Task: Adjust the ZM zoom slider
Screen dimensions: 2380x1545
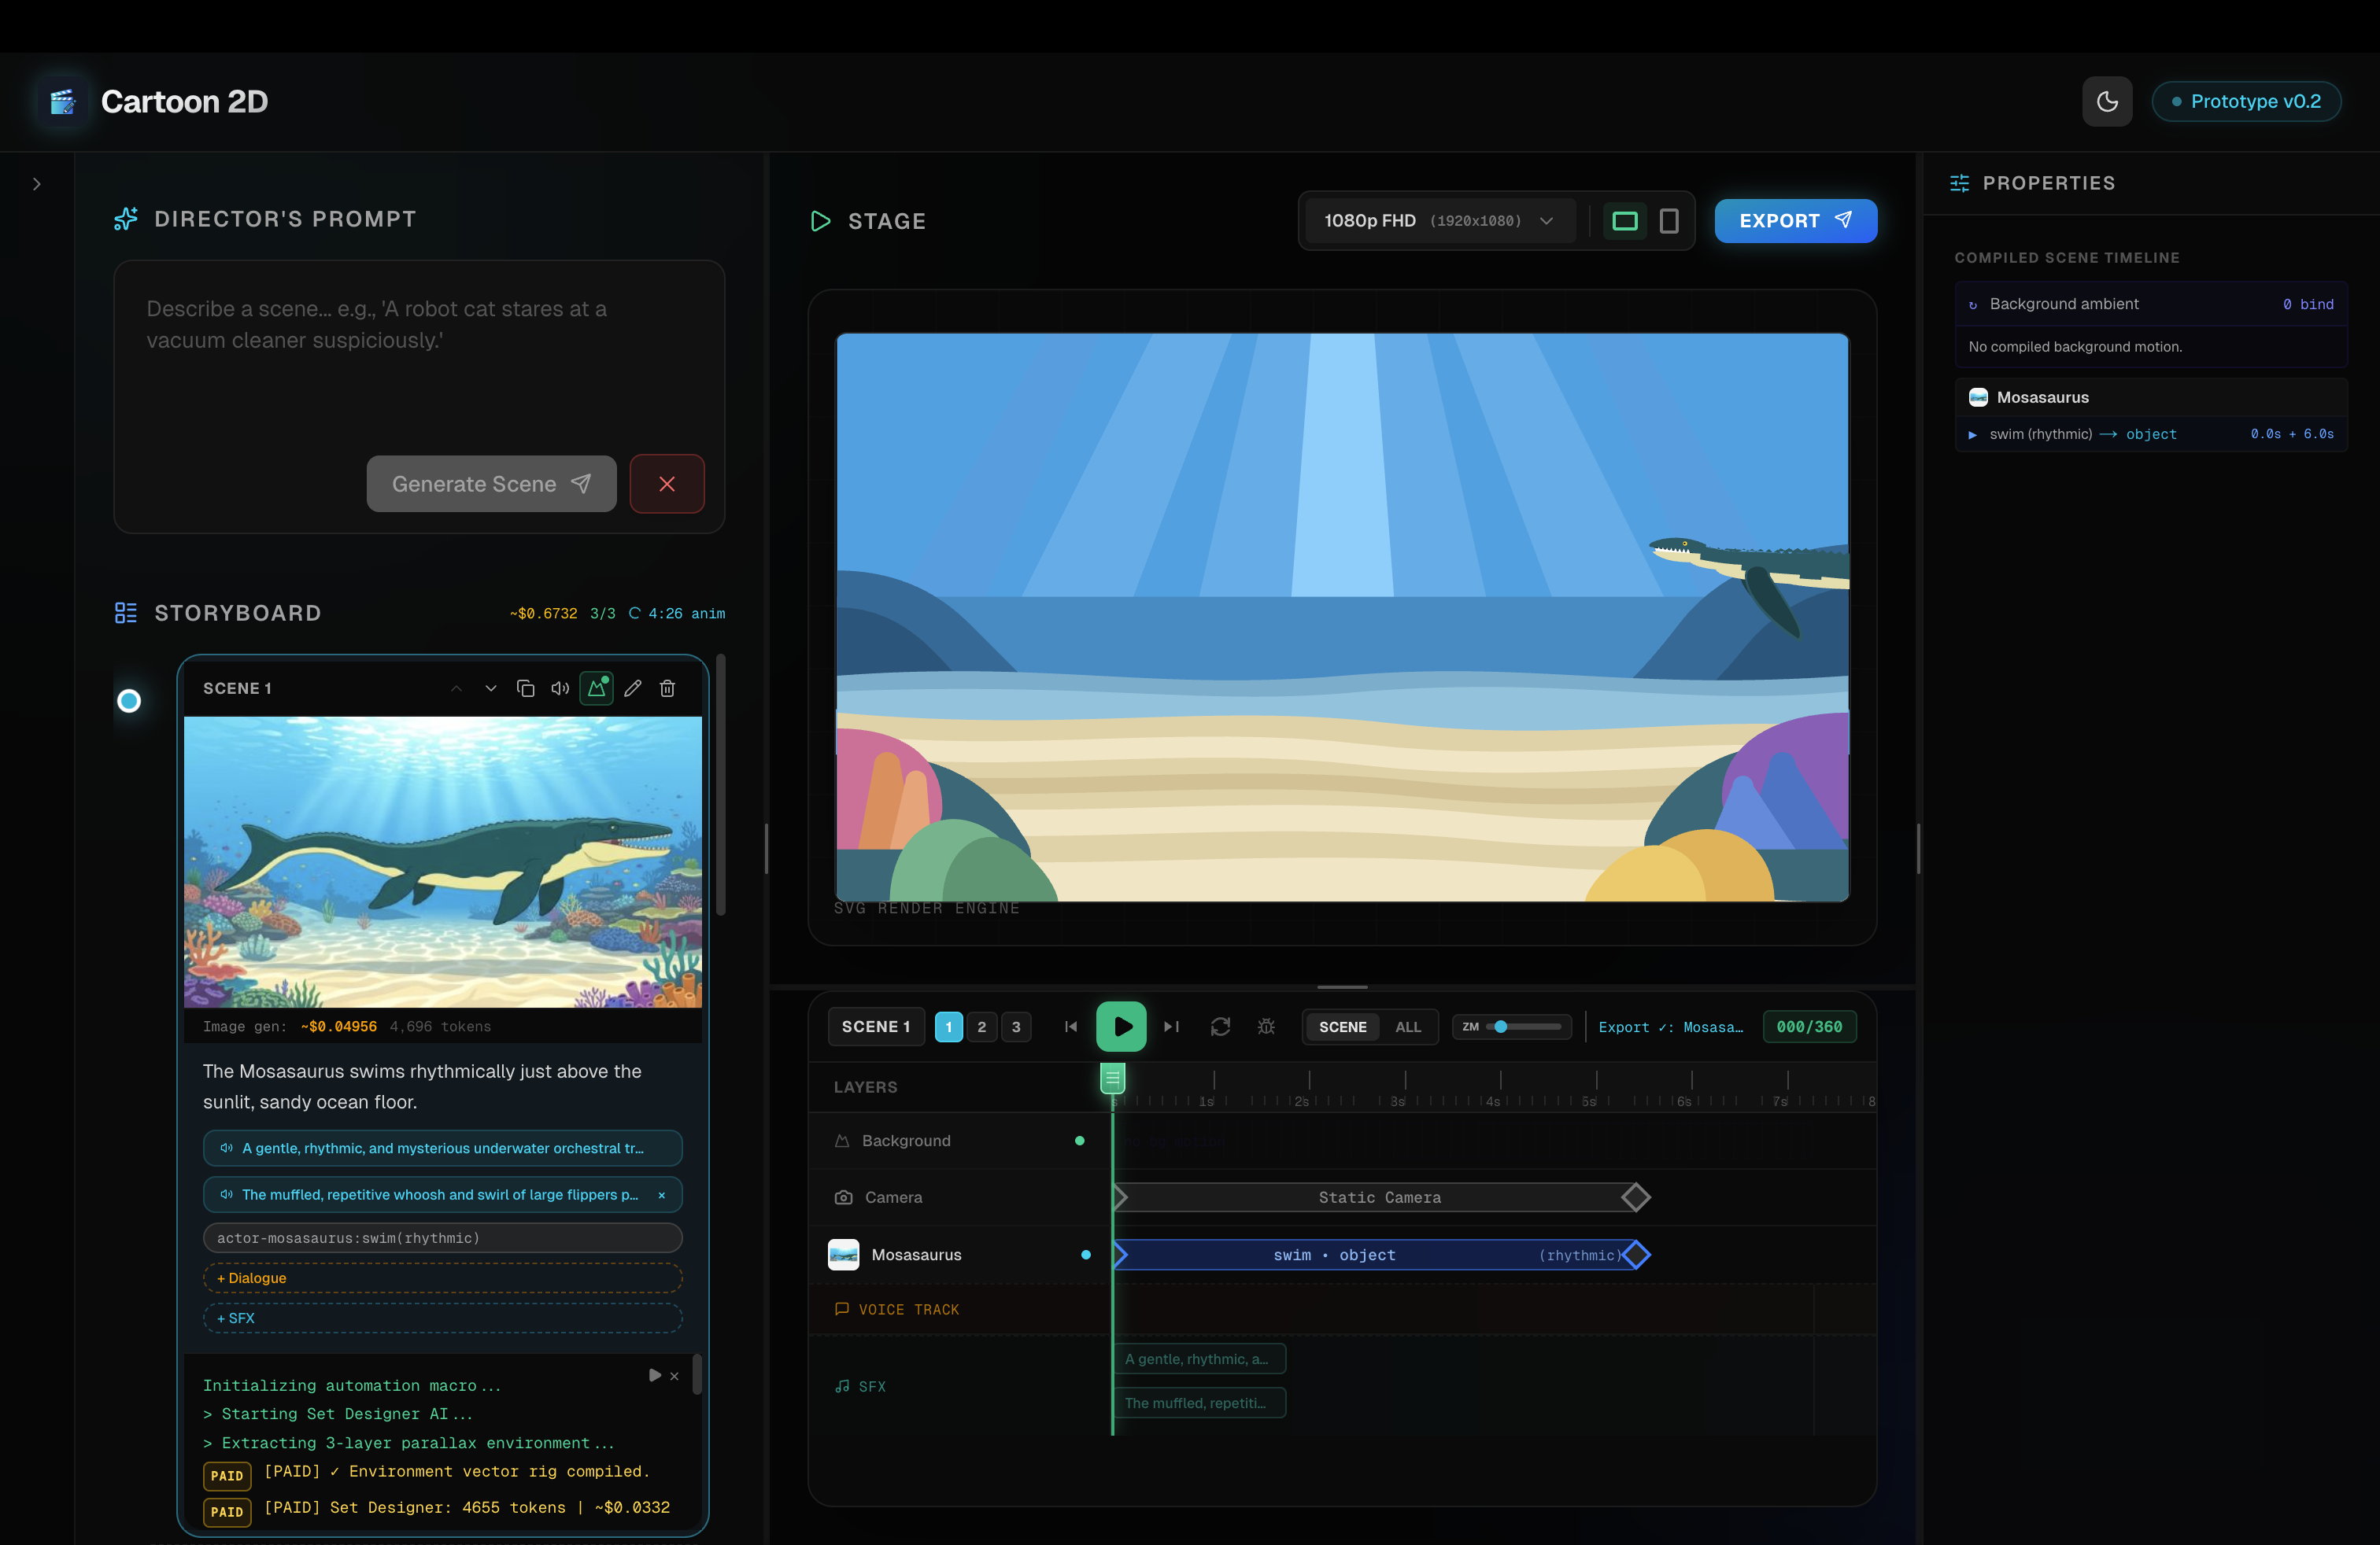Action: tap(1502, 1027)
